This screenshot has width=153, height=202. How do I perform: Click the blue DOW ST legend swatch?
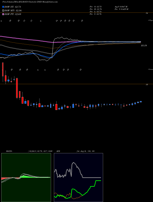click(x=3, y=7)
